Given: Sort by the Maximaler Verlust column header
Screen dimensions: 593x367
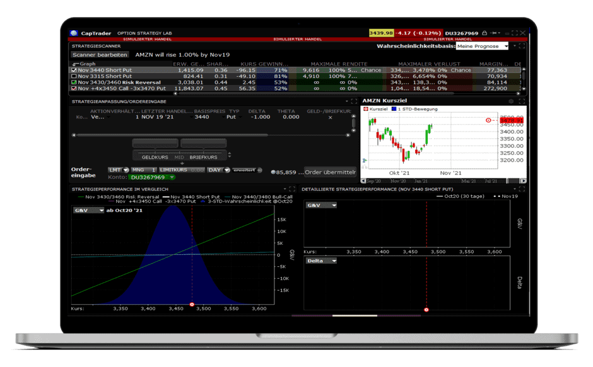Looking at the screenshot, I should 429,64.
